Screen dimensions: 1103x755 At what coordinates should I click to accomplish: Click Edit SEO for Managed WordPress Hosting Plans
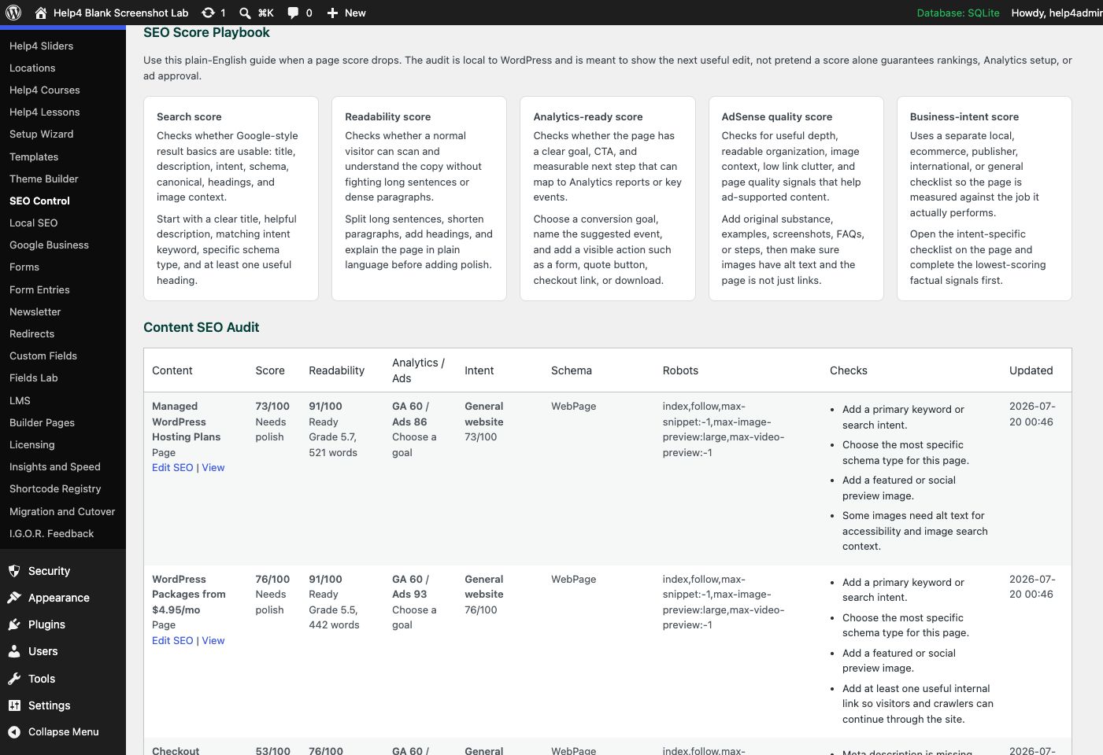[172, 467]
